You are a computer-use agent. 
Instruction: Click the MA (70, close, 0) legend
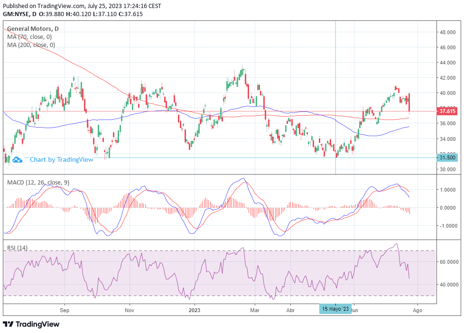29,37
